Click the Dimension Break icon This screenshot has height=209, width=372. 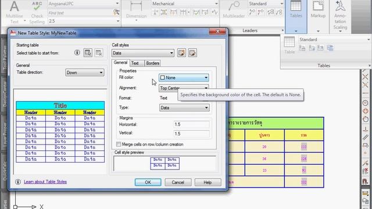click(x=155, y=12)
